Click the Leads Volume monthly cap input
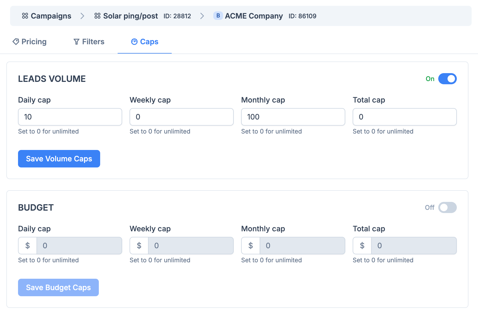The height and width of the screenshot is (319, 478). (293, 117)
